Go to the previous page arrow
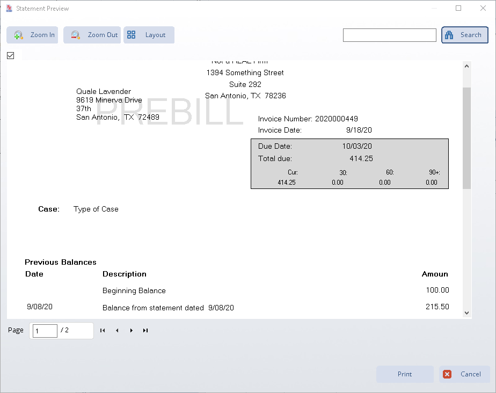The height and width of the screenshot is (393, 496). (117, 330)
